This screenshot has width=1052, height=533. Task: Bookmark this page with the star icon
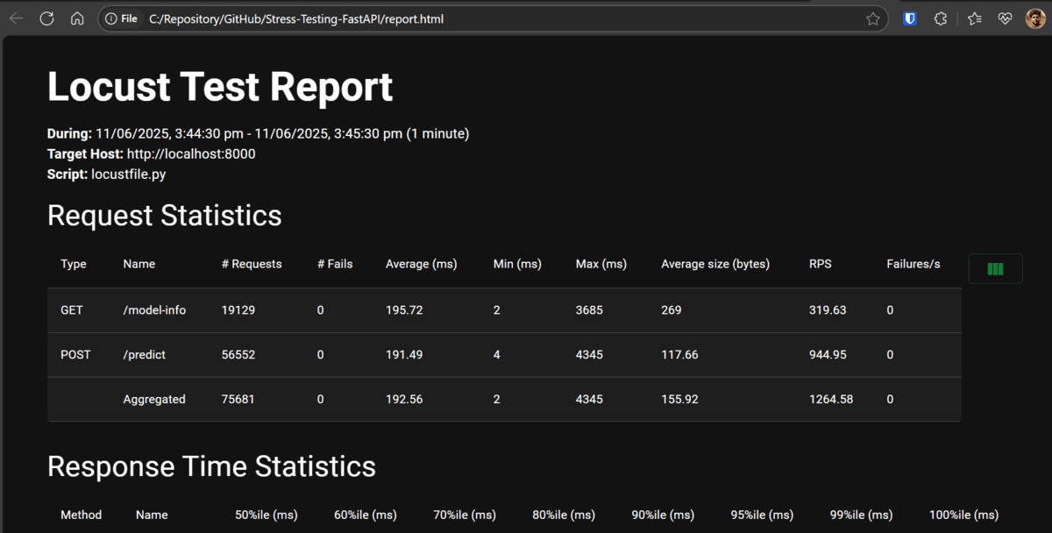(x=873, y=18)
